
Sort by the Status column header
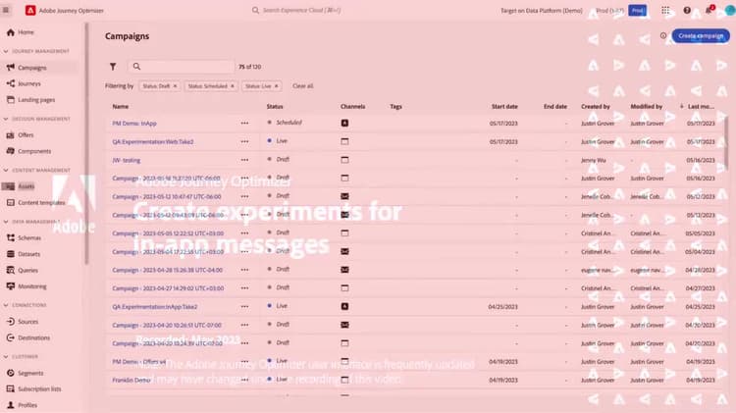pyautogui.click(x=275, y=107)
